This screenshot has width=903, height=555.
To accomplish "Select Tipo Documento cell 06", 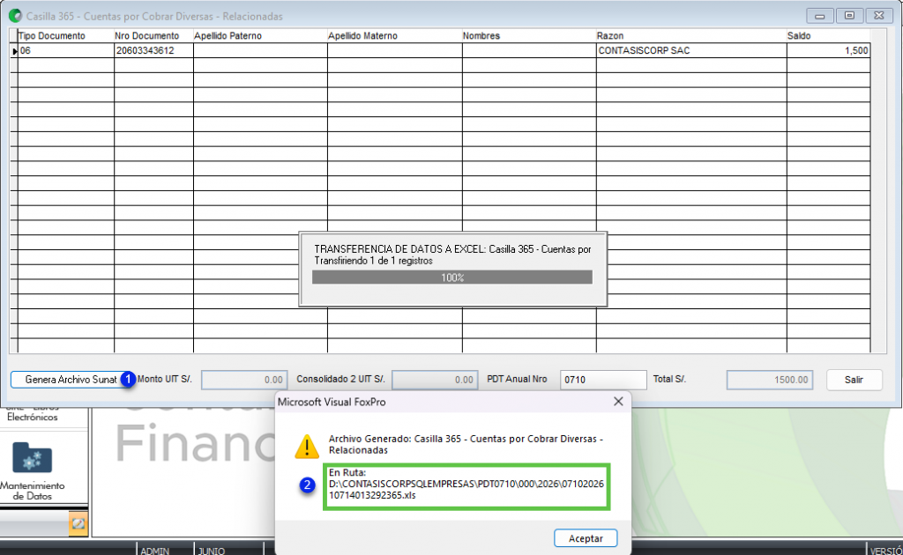I will coord(66,50).
